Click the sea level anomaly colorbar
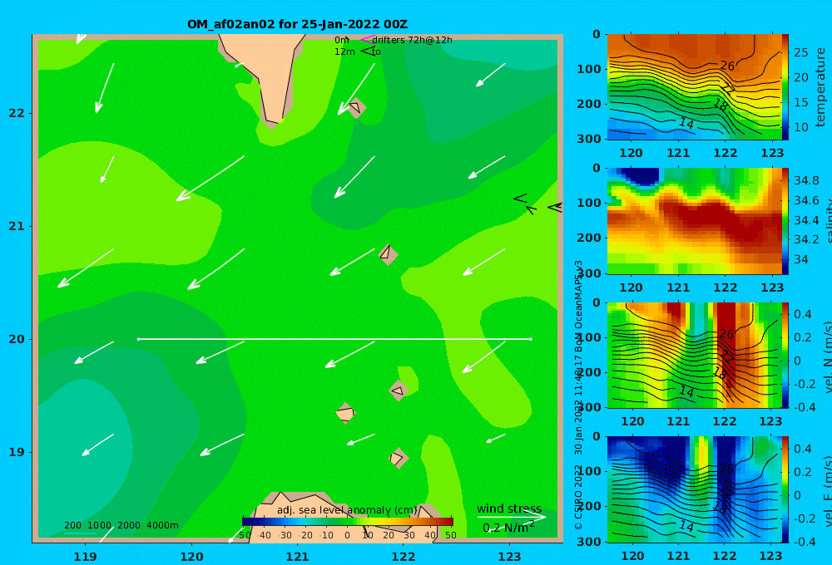This screenshot has height=565, width=832. point(348,522)
